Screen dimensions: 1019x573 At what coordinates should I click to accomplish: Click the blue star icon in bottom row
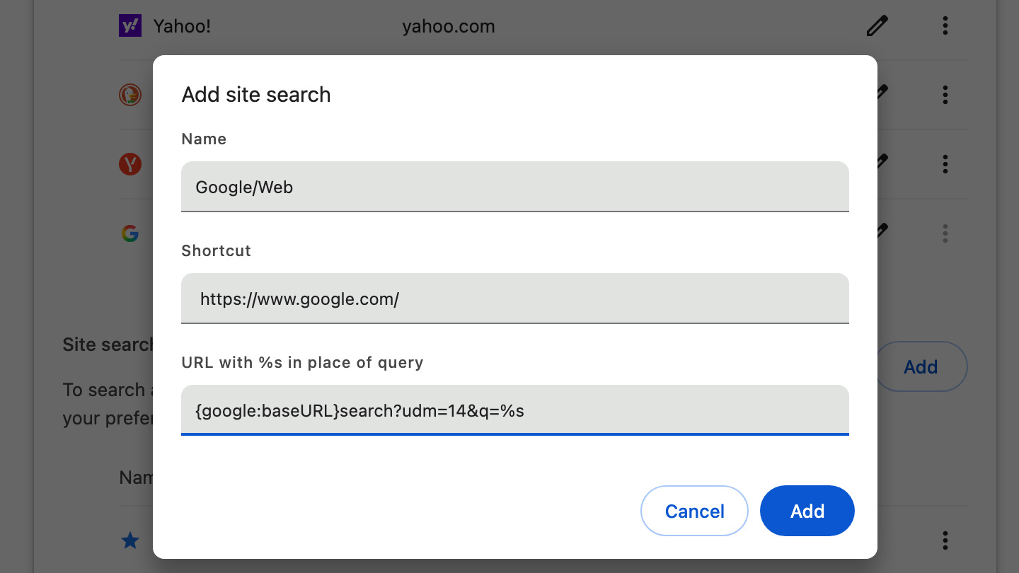130,541
